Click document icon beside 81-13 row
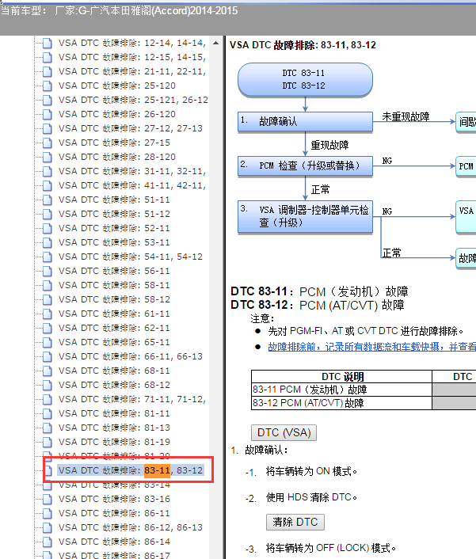Image resolution: width=476 pixels, height=559 pixels. [x=47, y=428]
